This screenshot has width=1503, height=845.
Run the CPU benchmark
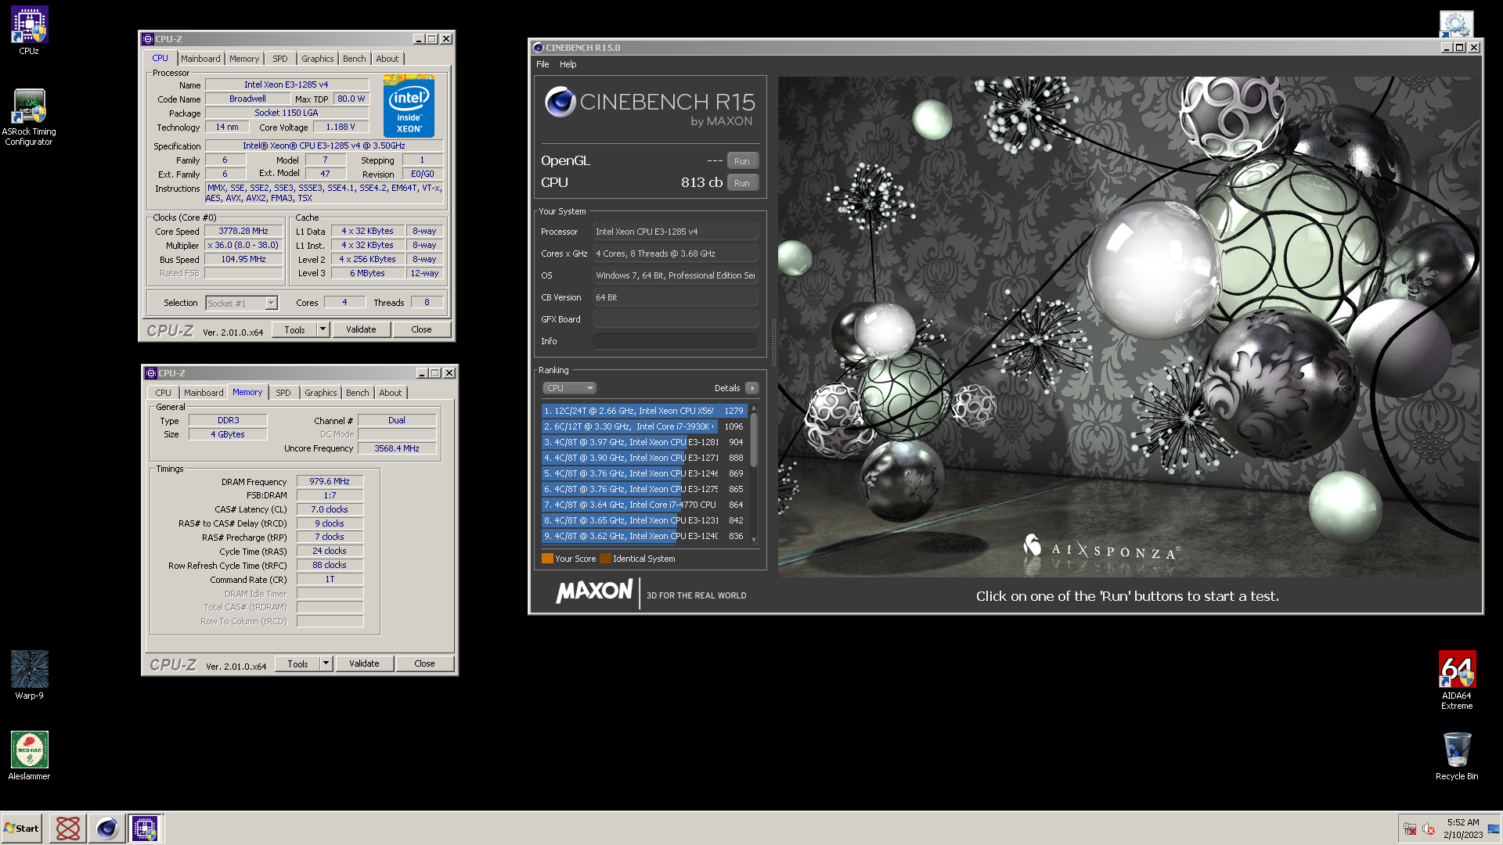click(x=742, y=183)
